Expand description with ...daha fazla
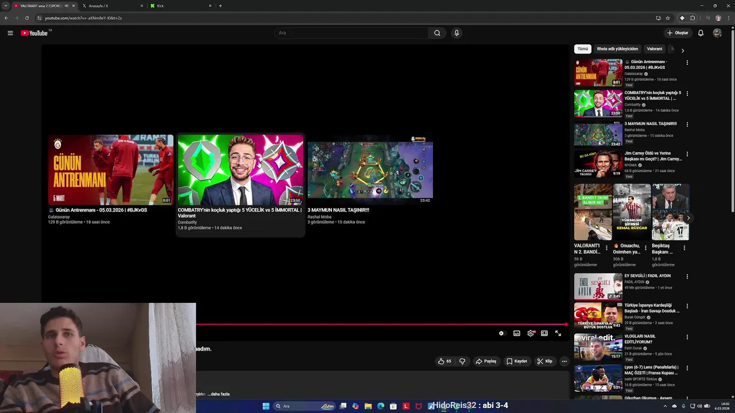This screenshot has width=735, height=413. point(218,394)
